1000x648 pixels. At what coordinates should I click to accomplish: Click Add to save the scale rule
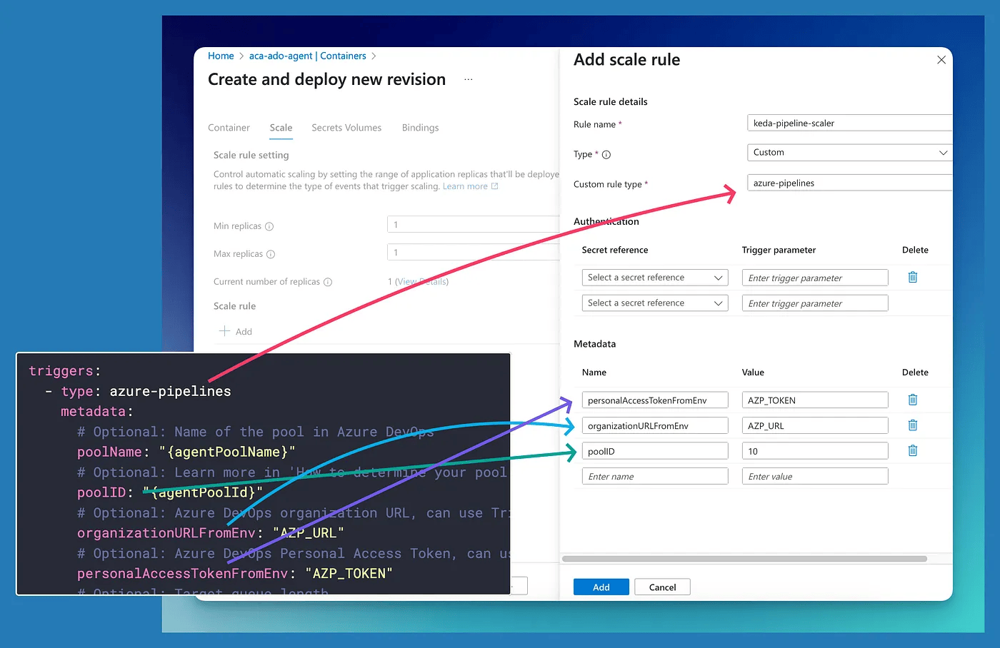(601, 586)
